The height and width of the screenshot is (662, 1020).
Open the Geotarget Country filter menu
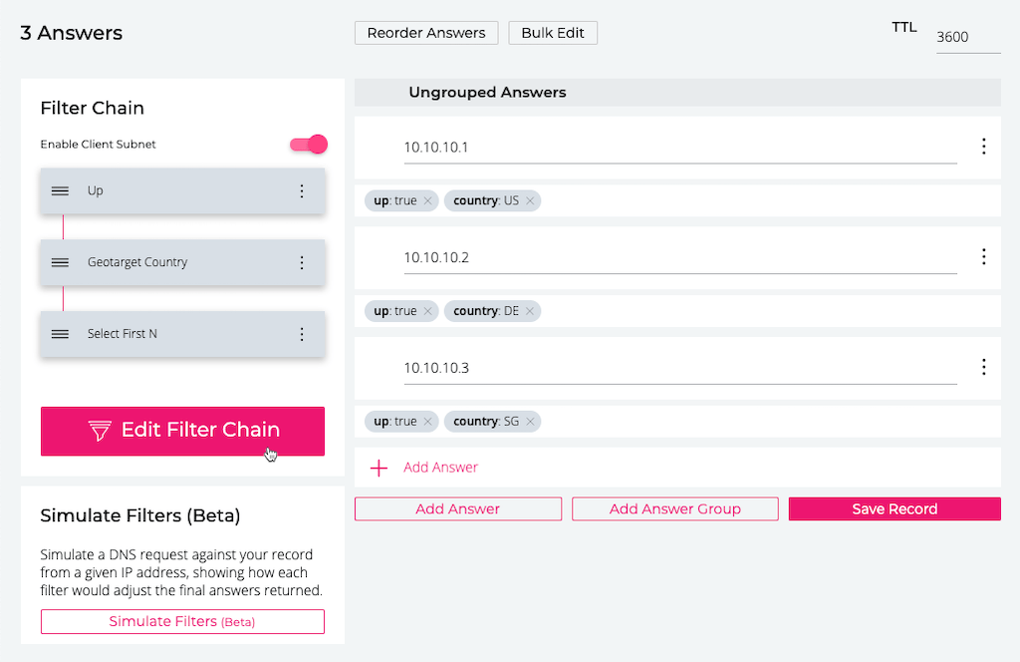point(302,262)
